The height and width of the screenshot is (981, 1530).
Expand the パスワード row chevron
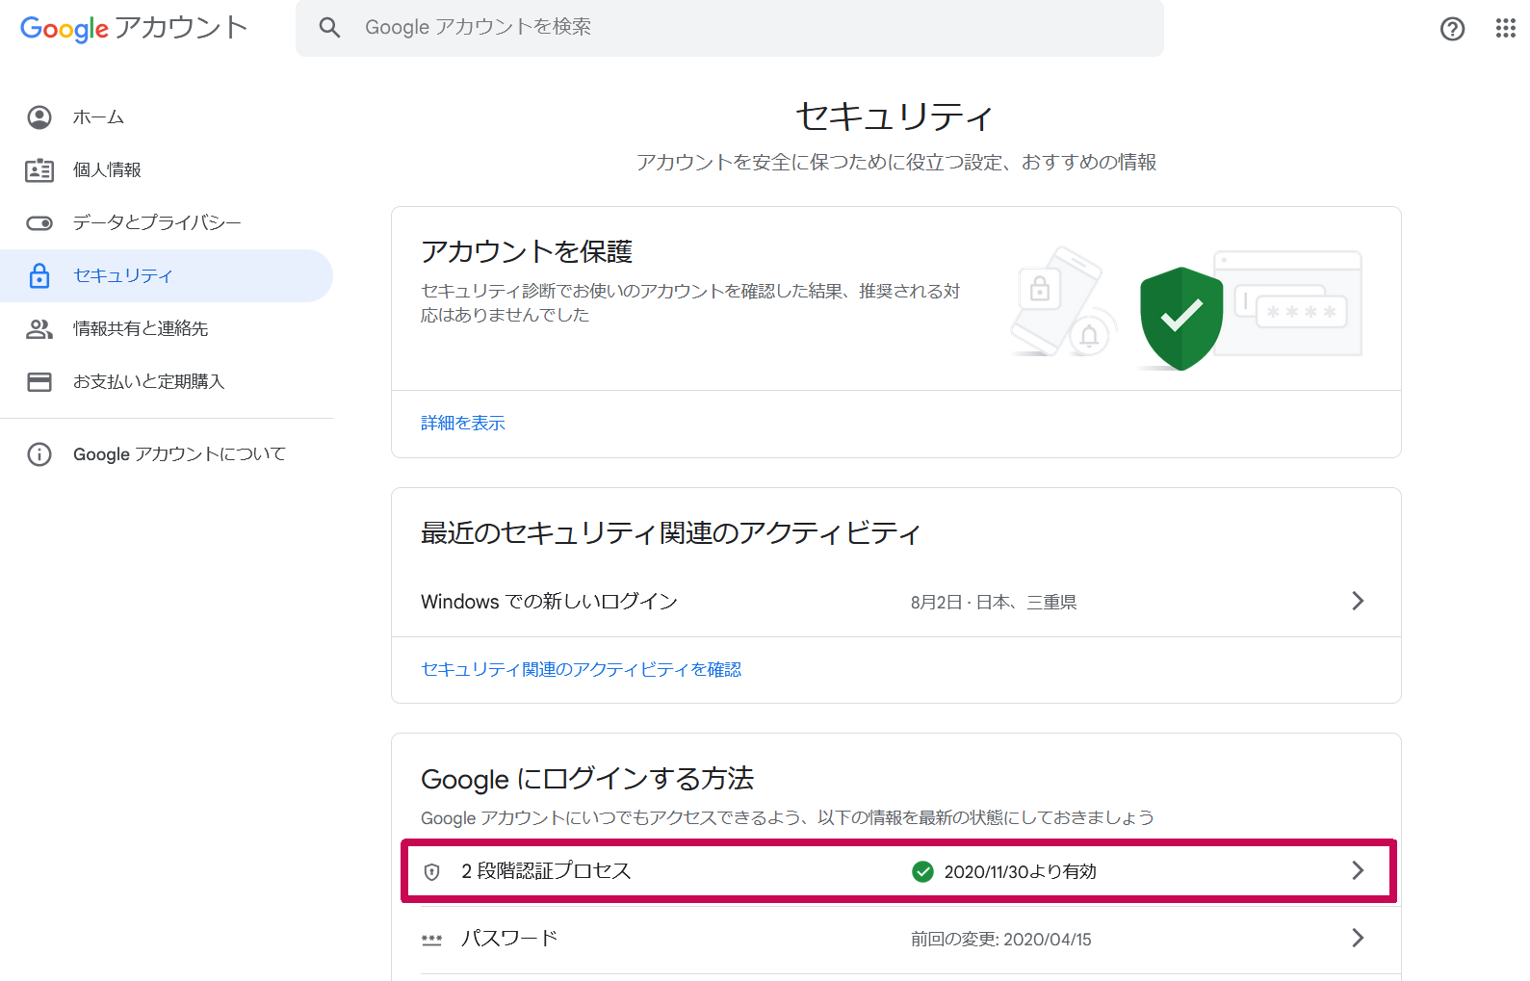1358,938
